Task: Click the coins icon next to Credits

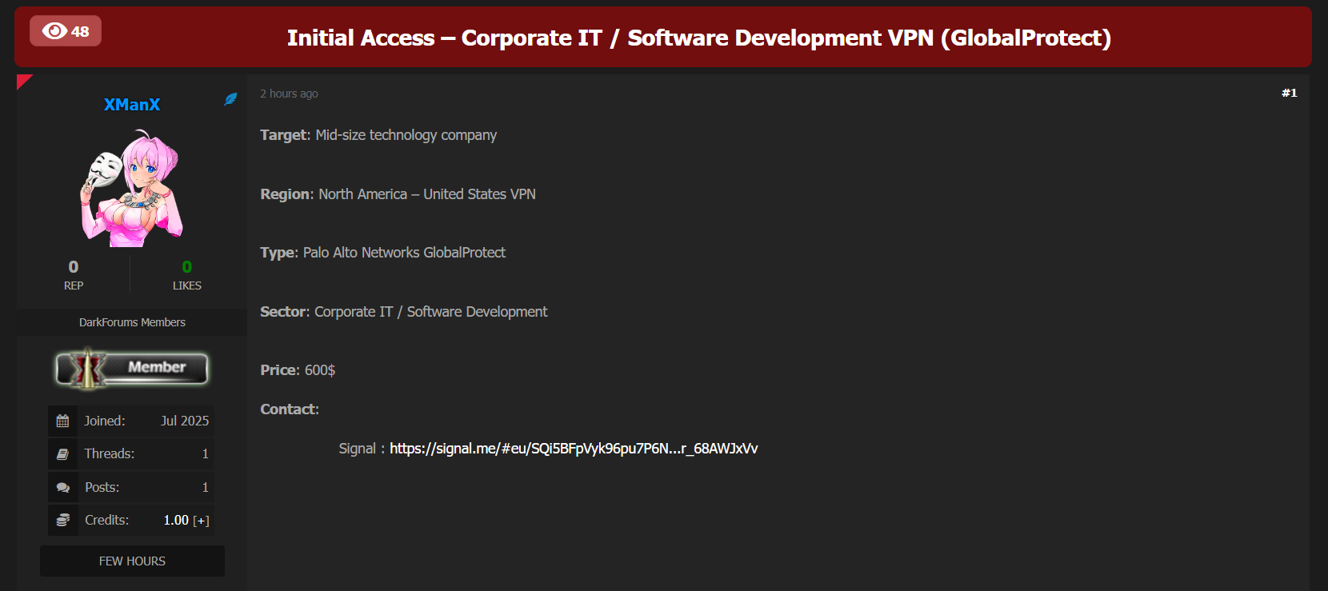Action: click(x=62, y=521)
